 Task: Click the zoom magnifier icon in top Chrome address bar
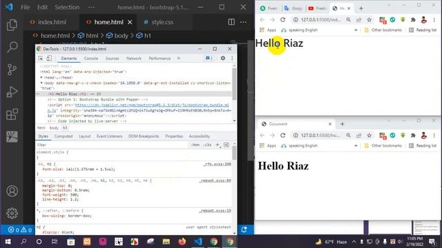pos(348,20)
